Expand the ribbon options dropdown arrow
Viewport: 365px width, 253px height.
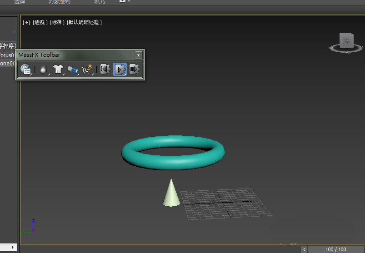tap(129, 1)
